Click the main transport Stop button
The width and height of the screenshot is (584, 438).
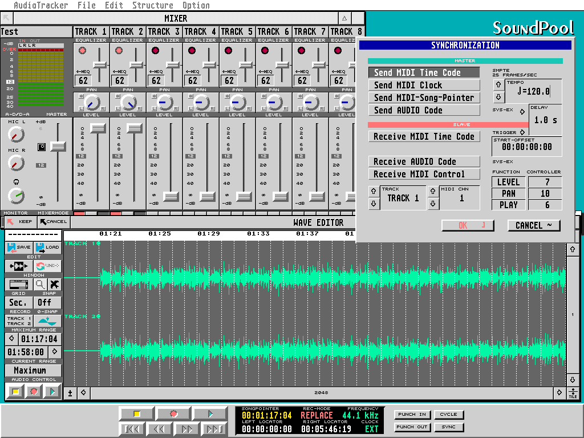coord(137,414)
